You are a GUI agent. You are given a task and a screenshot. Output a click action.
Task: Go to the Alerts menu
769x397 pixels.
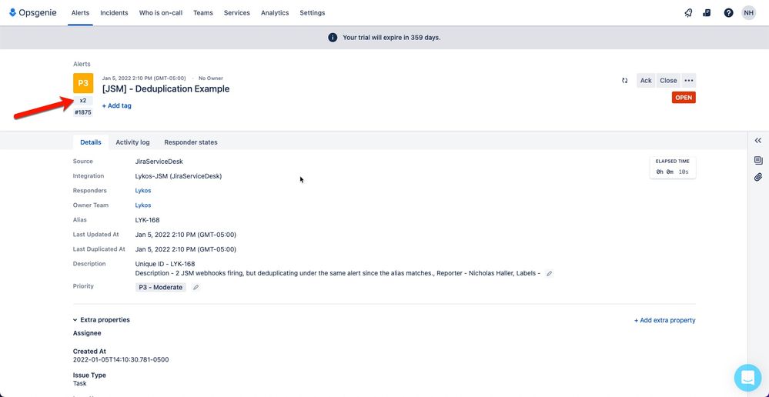(80, 13)
